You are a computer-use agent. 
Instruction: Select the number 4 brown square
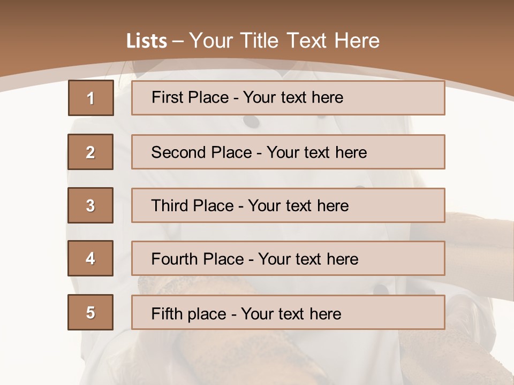point(90,258)
